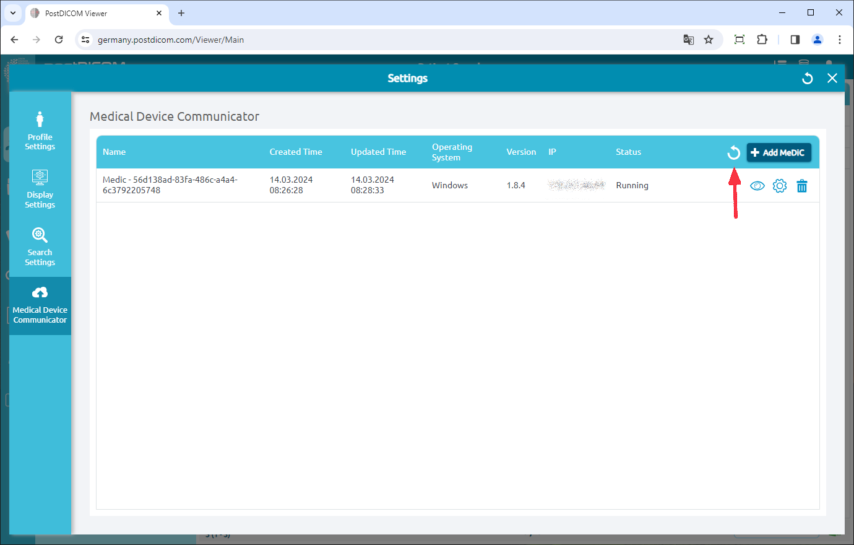The height and width of the screenshot is (545, 854).
Task: Open the browser tab list chevron
Action: pyautogui.click(x=13, y=12)
